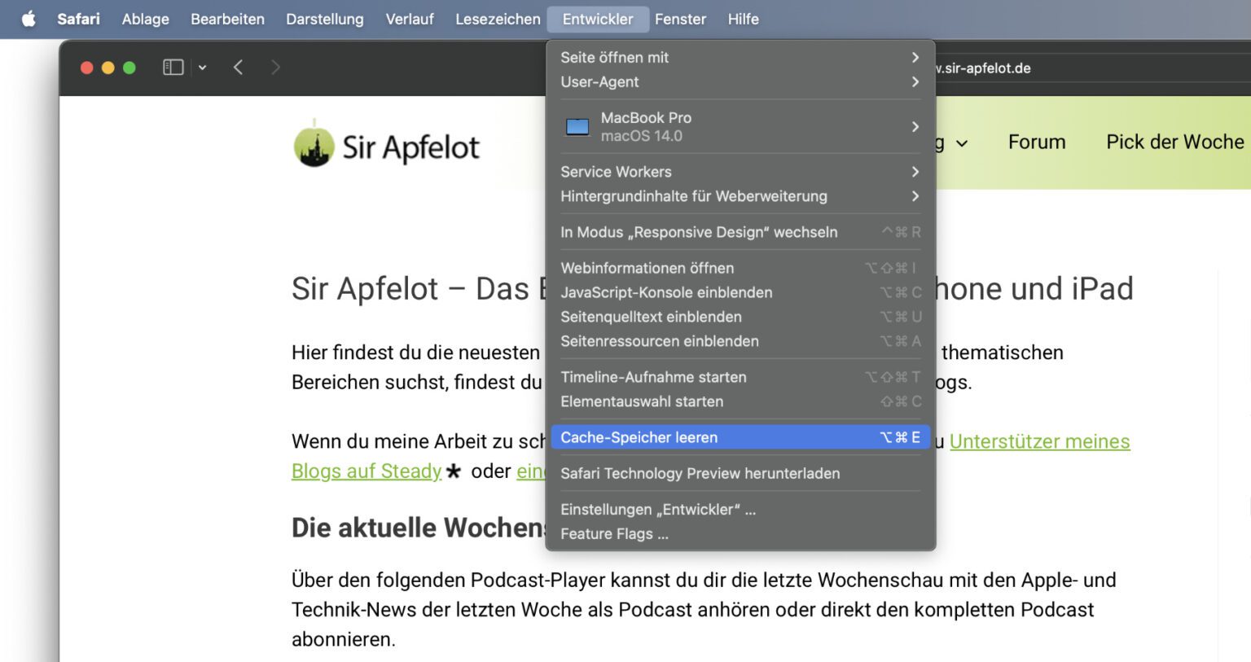Open the Verlauf menu
Screen dimensions: 1251x662
pyautogui.click(x=410, y=19)
